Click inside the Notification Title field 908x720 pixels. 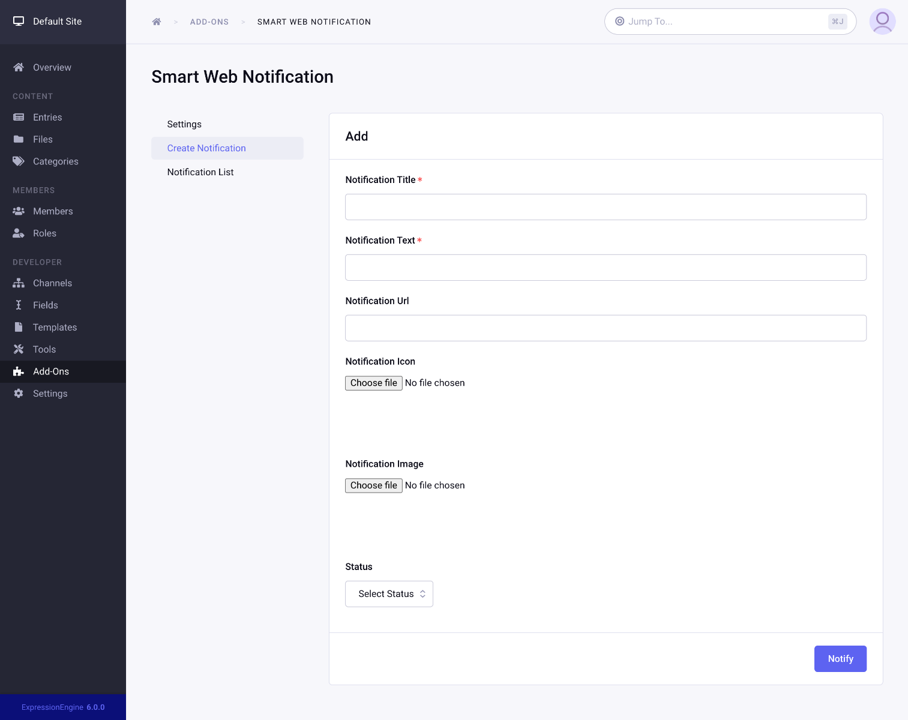606,207
